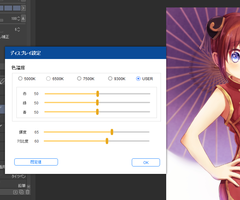The height and width of the screenshot is (200, 240).
Task: Select the 6500K color temperature option
Action: pyautogui.click(x=48, y=79)
